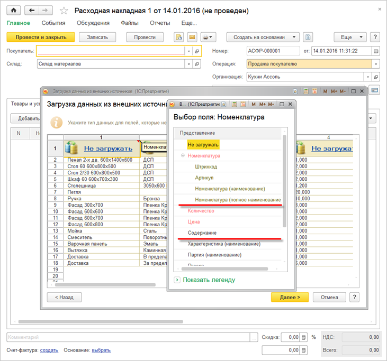
Task: Switch to the События tab
Action: 53,23
